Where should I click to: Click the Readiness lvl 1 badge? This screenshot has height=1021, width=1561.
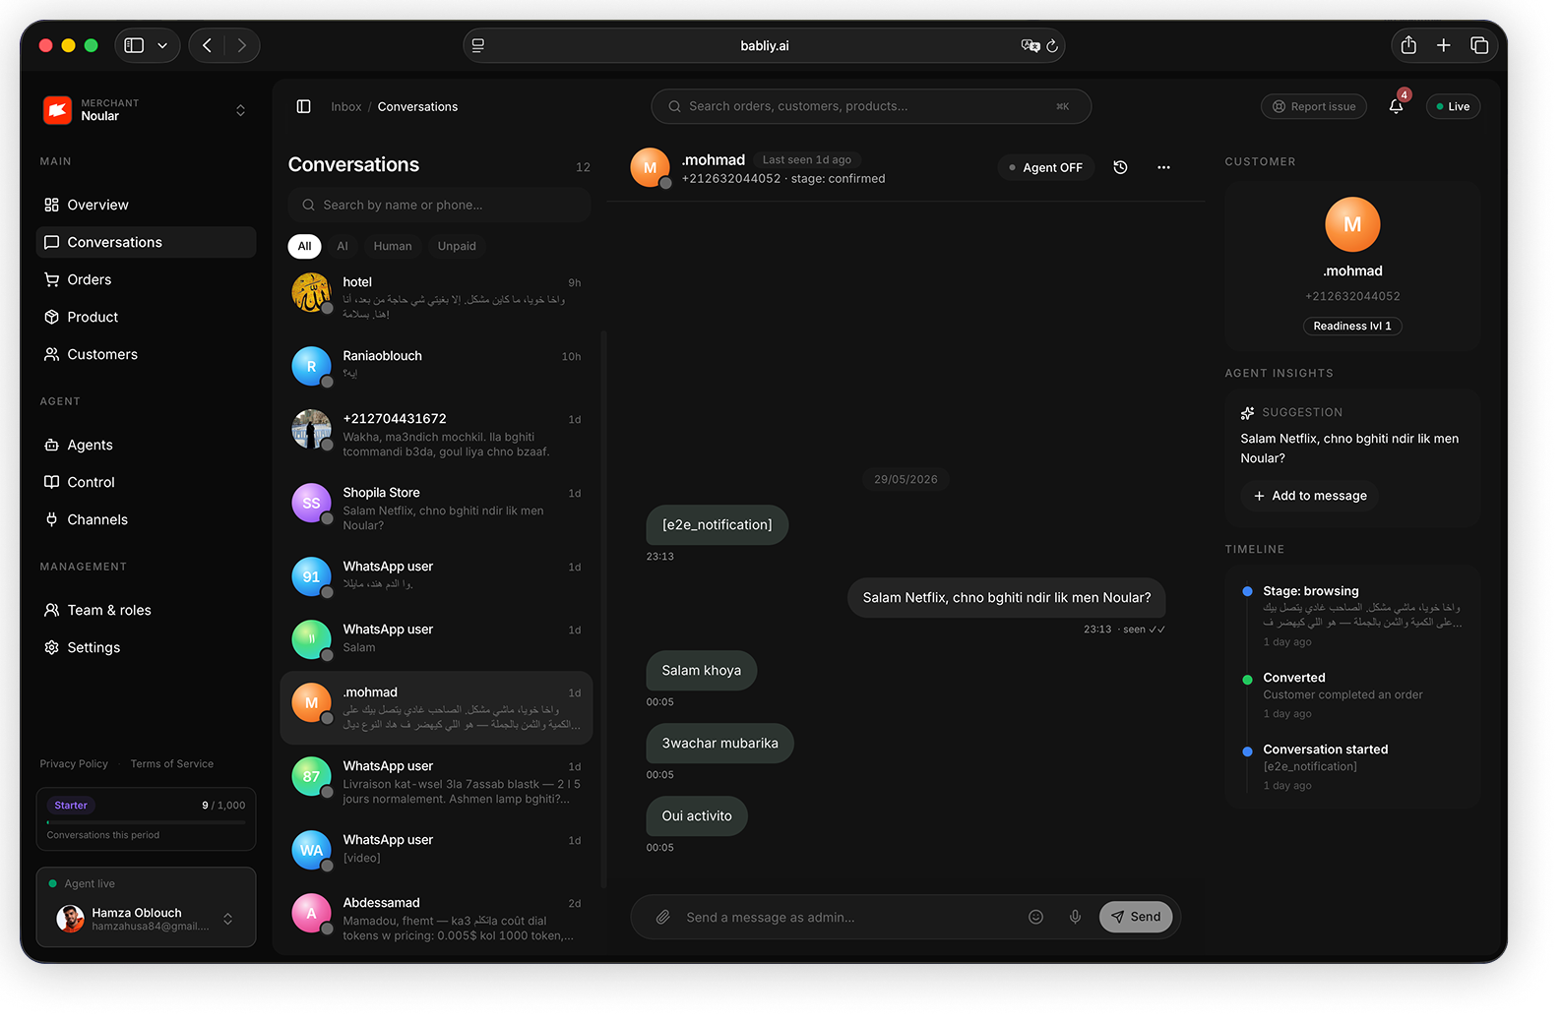point(1352,326)
